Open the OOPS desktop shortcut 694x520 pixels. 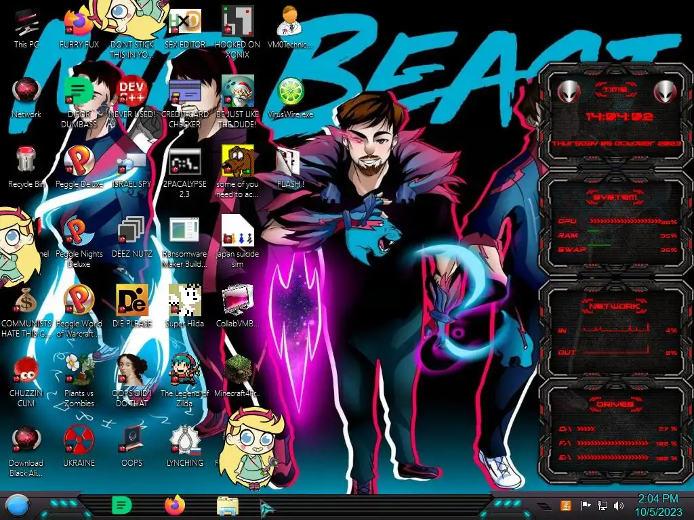pyautogui.click(x=132, y=440)
